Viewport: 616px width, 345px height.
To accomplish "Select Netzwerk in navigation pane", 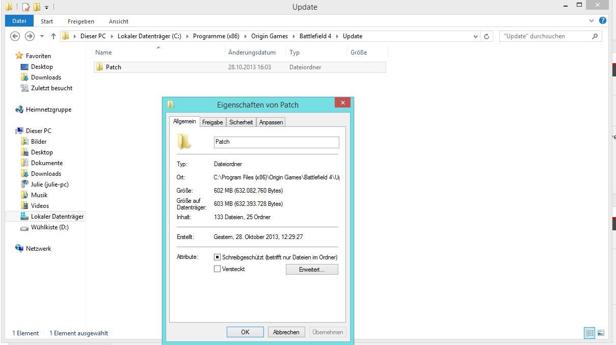I will click(38, 249).
